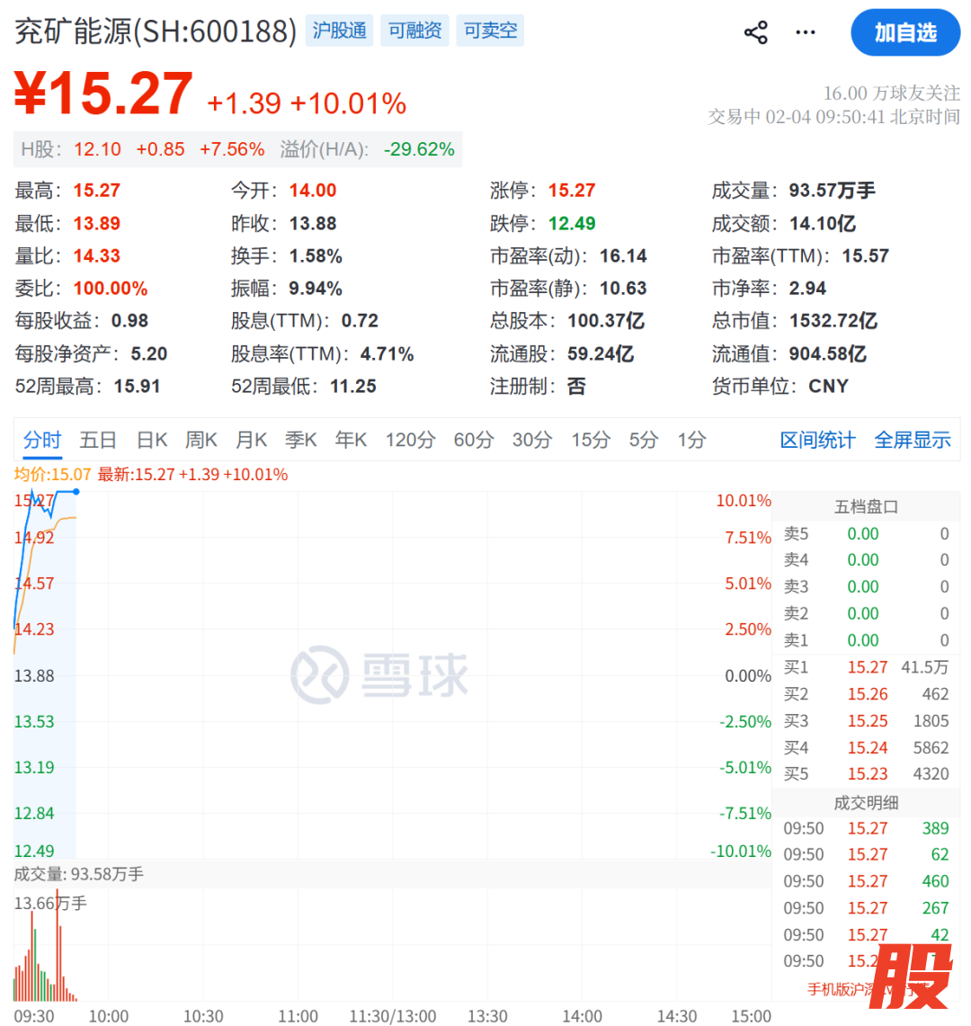Click the 加自选 button

point(905,33)
